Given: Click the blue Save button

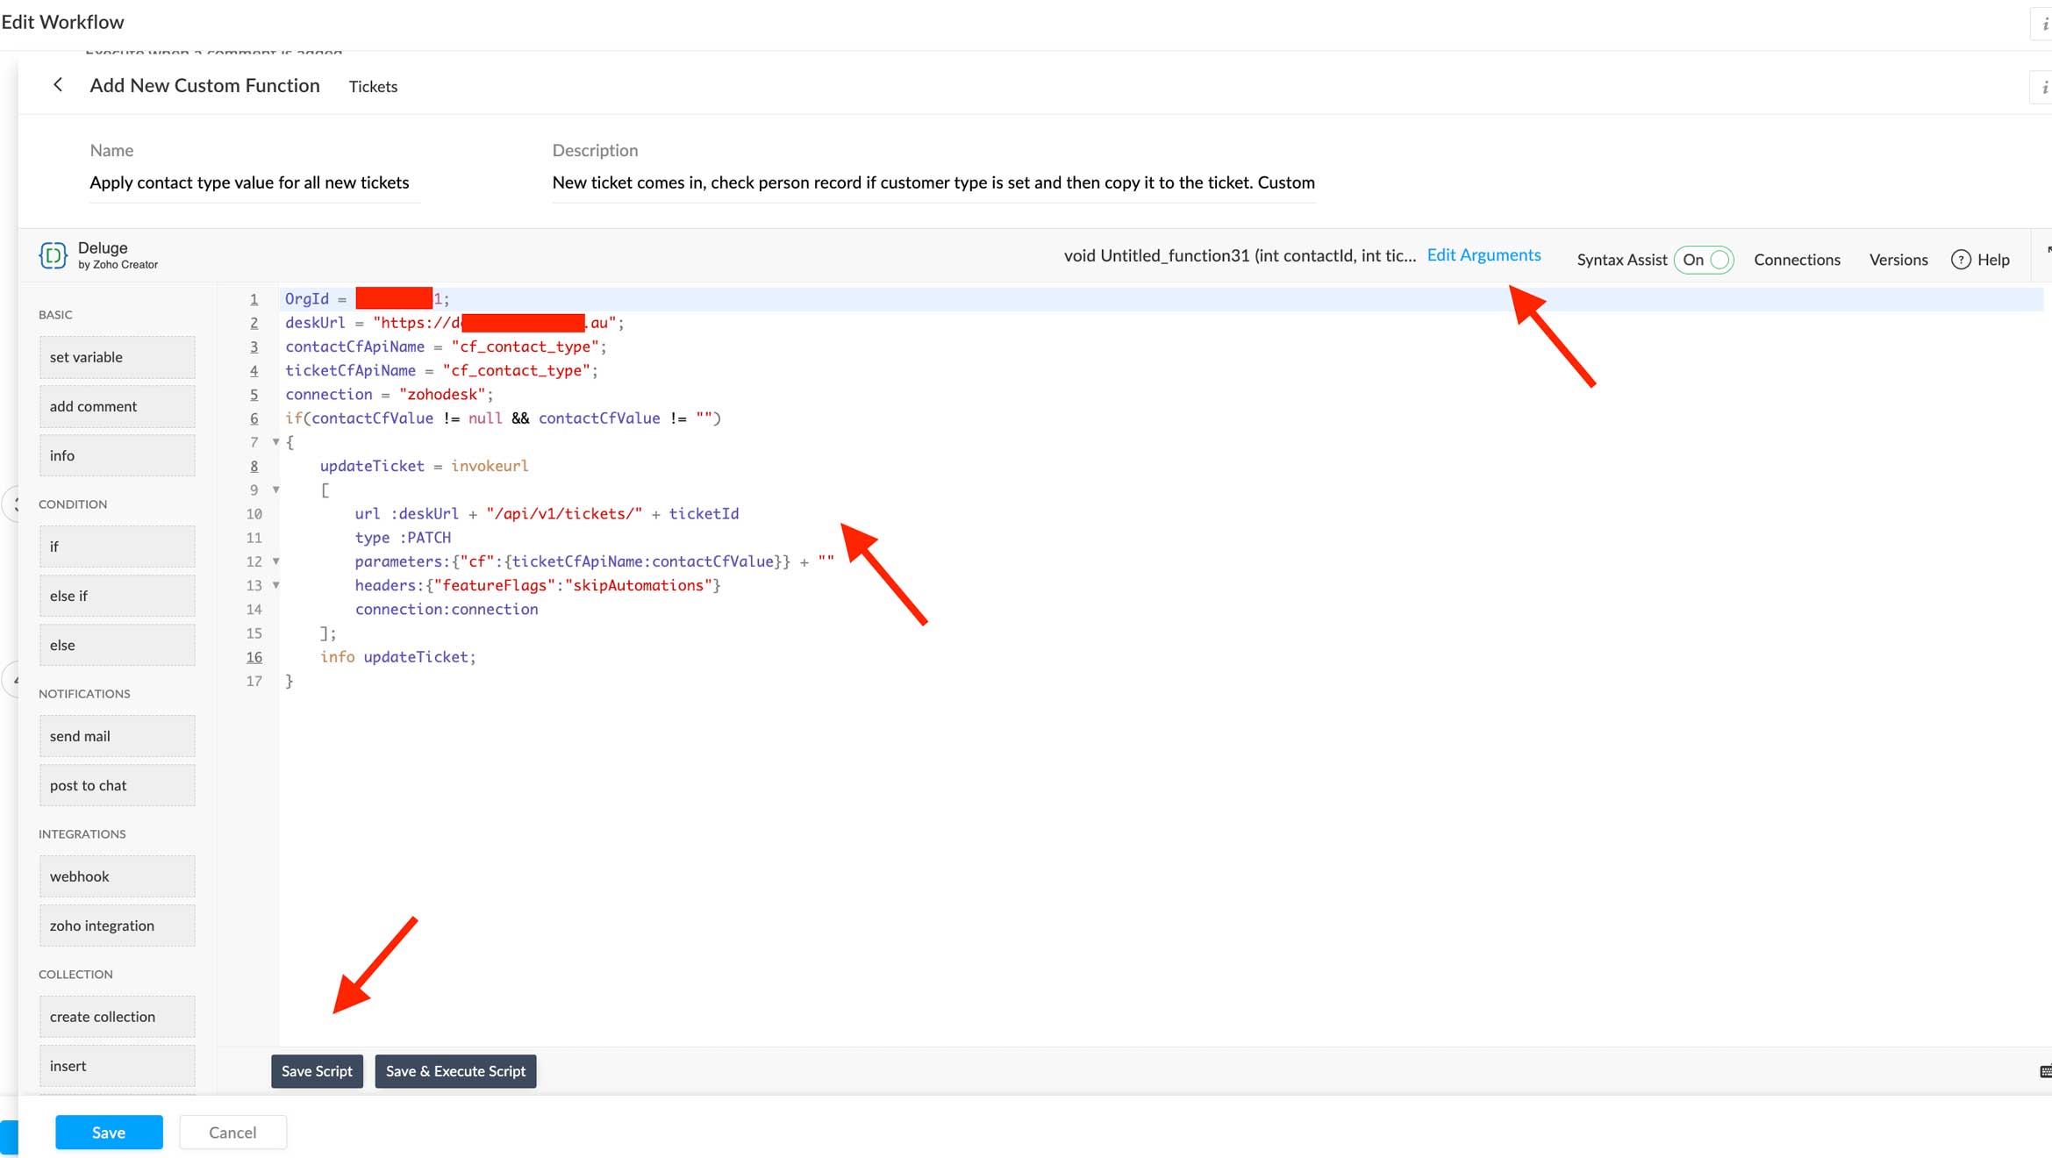Looking at the screenshot, I should coord(109,1133).
